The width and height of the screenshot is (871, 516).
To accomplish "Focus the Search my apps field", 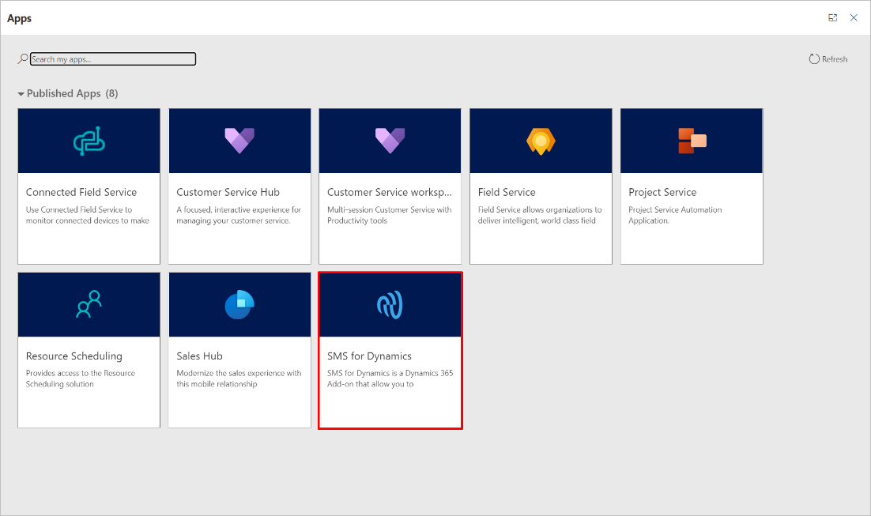I will click(x=113, y=59).
